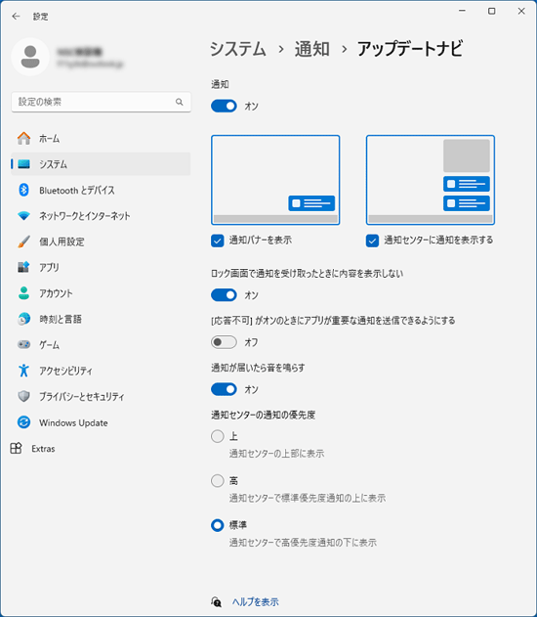The image size is (537, 617).
Task: Click the Windows Update sync icon
Action: coord(24,422)
